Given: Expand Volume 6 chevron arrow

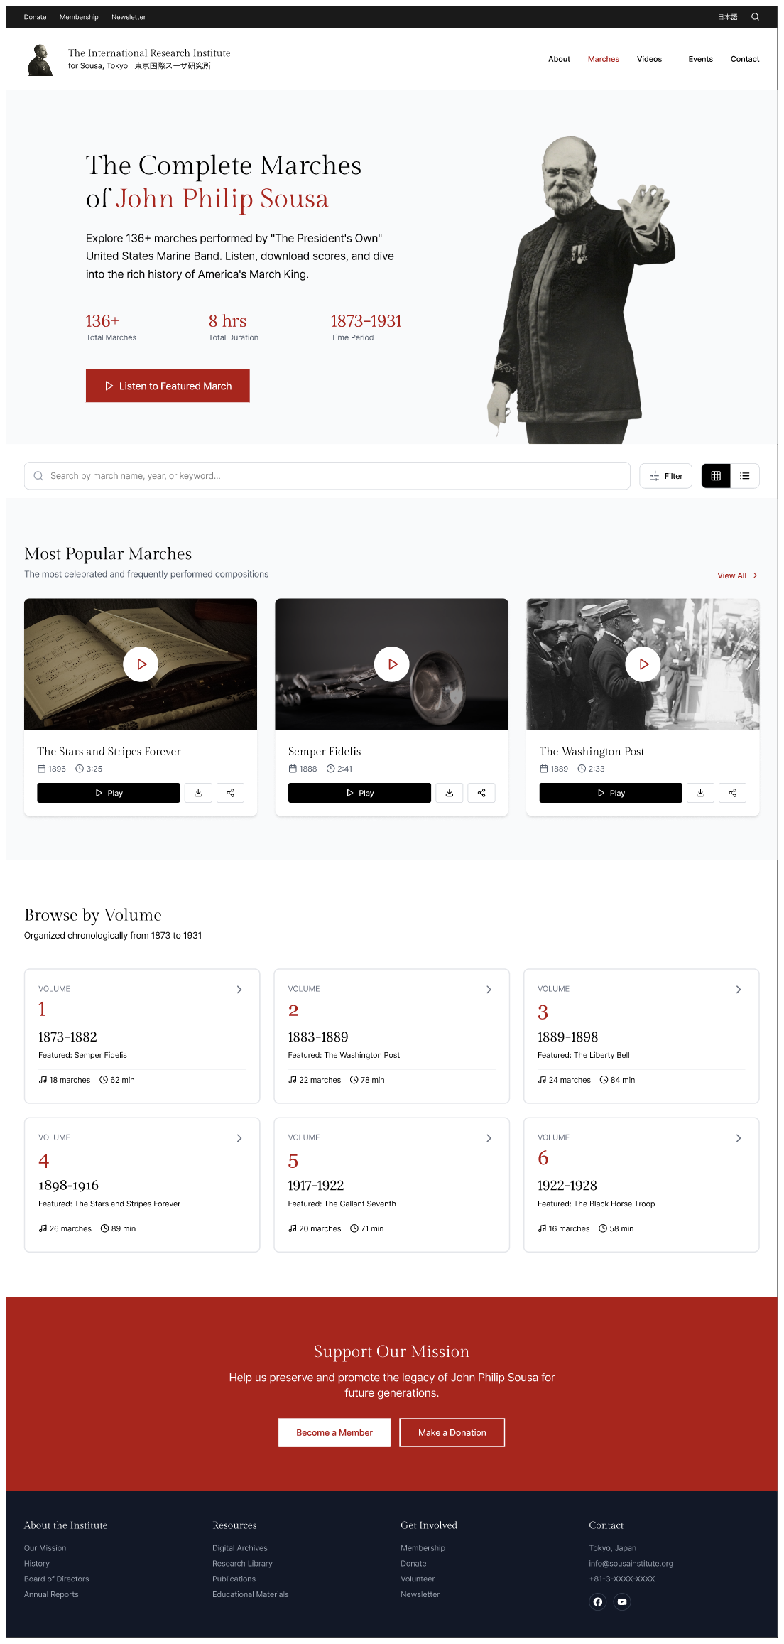Looking at the screenshot, I should 739,1138.
